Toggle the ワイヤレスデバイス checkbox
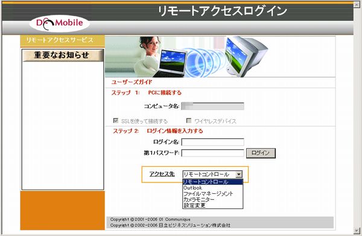Image resolution: width=362 pixels, height=236 pixels. (x=189, y=120)
